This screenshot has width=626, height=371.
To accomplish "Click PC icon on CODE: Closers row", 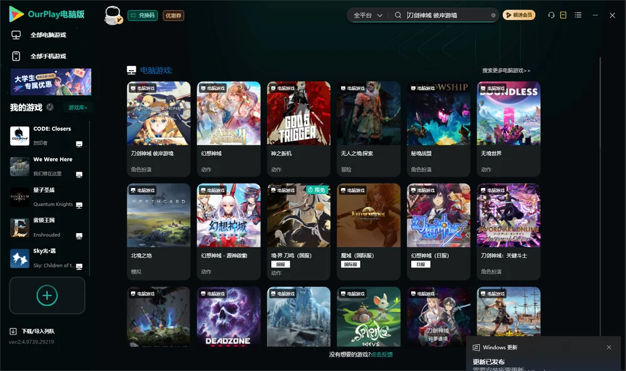I will coord(79,144).
